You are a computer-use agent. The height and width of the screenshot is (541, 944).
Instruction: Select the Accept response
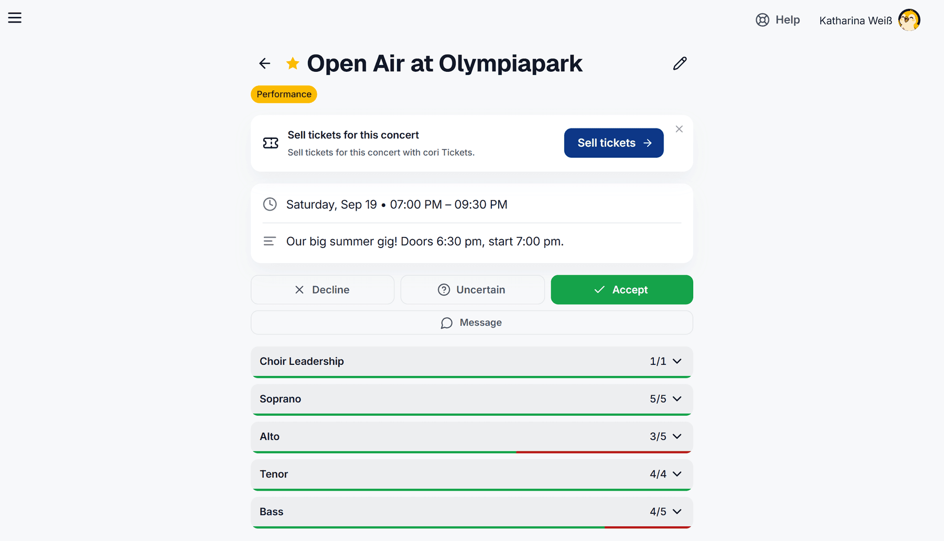click(622, 290)
